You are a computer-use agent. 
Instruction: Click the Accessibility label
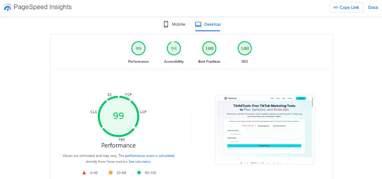174,61
